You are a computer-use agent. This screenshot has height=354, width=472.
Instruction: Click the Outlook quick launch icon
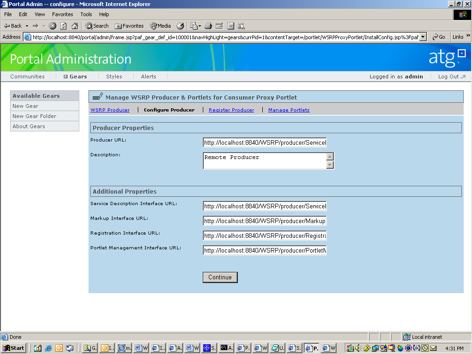pyautogui.click(x=59, y=348)
